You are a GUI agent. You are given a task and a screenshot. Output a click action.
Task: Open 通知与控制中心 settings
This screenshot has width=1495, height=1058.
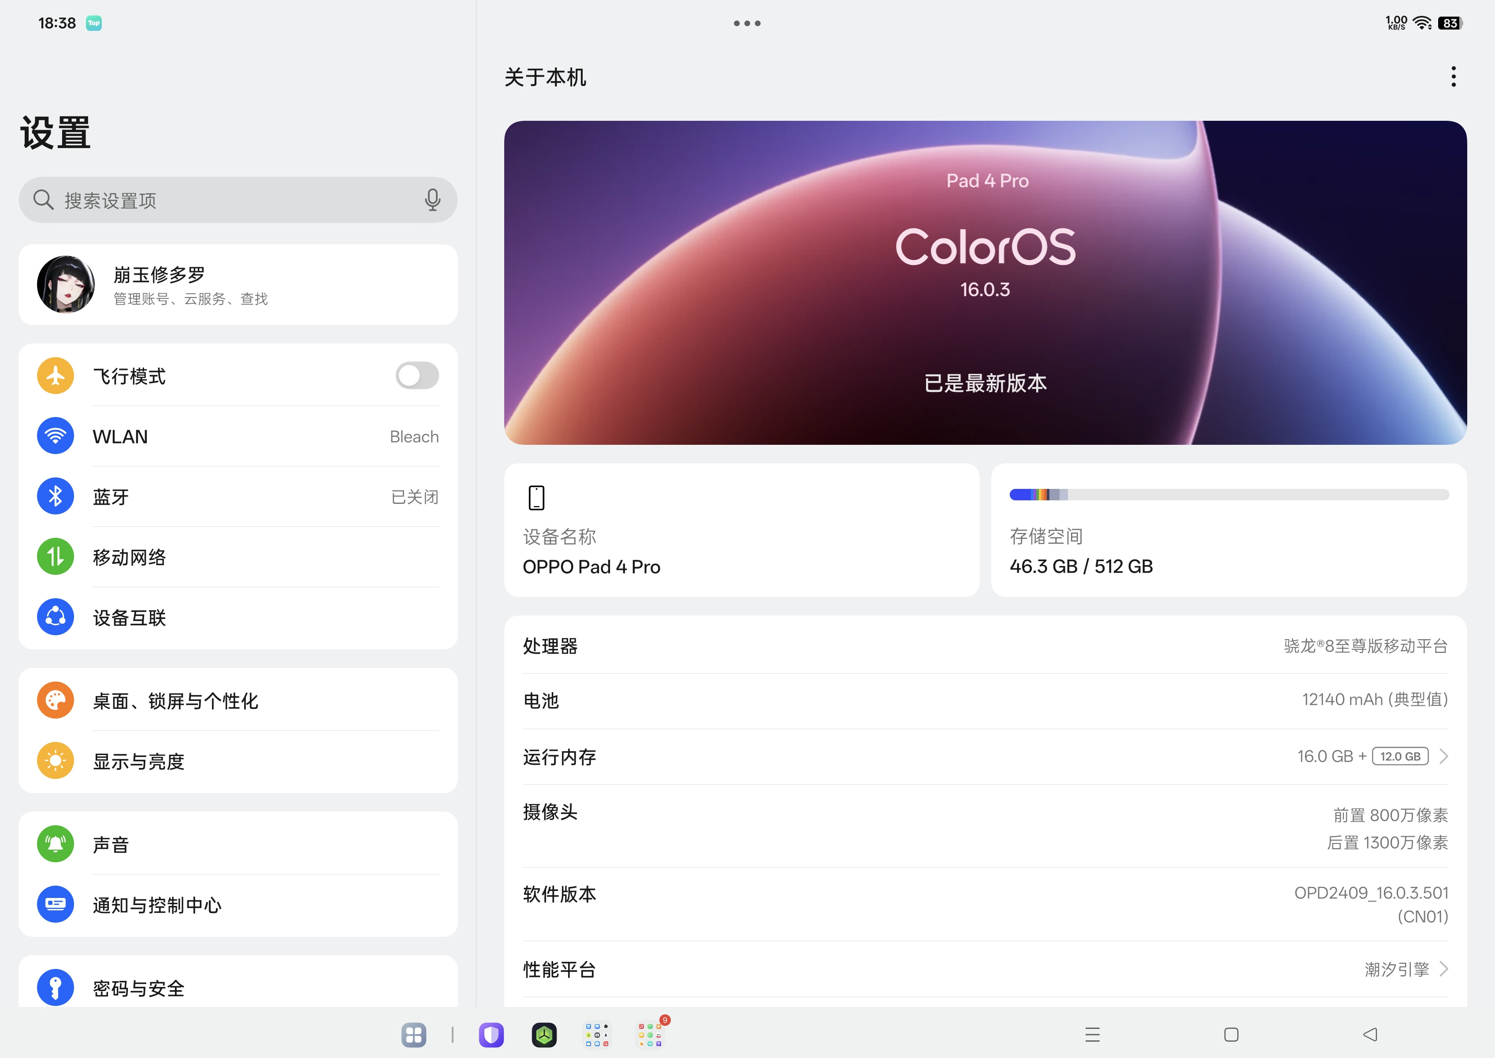238,905
